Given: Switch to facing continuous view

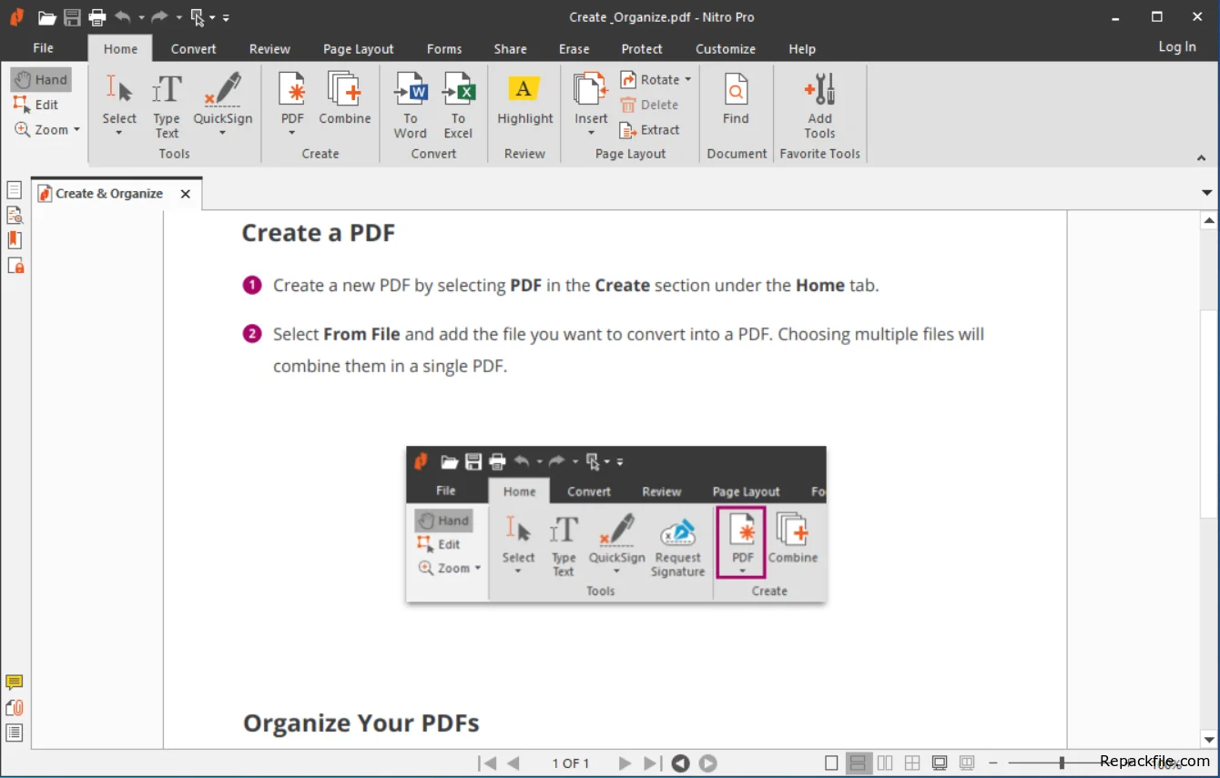Looking at the screenshot, I should (x=912, y=763).
